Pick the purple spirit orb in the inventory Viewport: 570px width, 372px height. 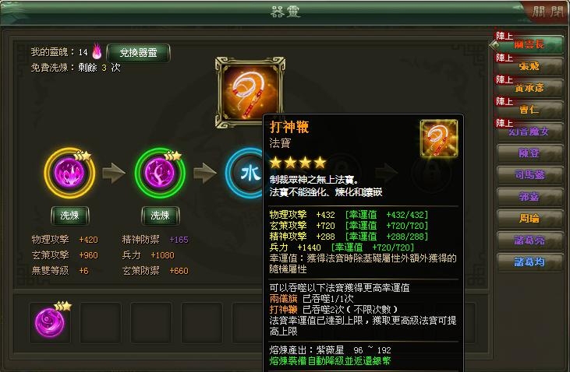pos(50,322)
